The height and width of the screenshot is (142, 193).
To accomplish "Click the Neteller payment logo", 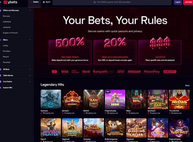I will (x=134, y=71).
